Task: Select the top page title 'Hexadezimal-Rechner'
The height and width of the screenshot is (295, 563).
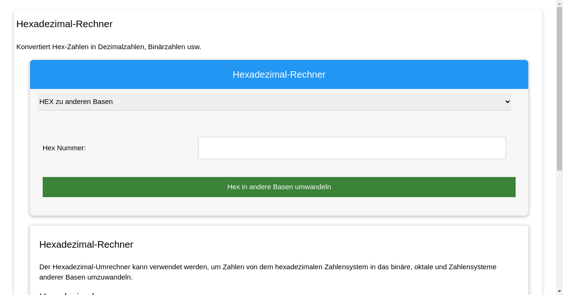Action: click(64, 24)
